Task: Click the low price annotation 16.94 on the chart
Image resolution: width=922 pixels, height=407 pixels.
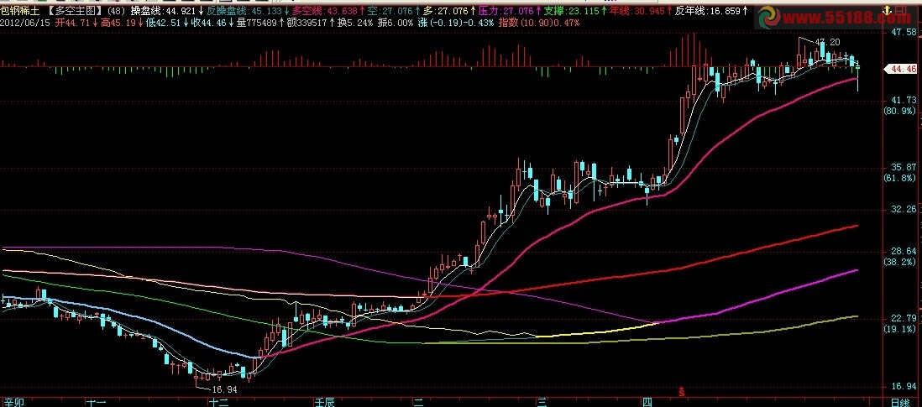Action: pyautogui.click(x=224, y=389)
